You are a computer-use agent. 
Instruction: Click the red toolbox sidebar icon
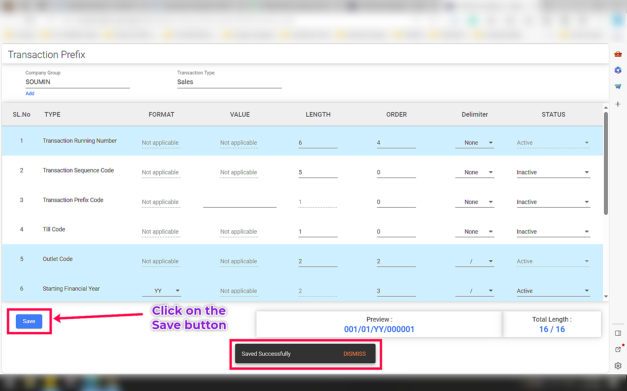[618, 54]
